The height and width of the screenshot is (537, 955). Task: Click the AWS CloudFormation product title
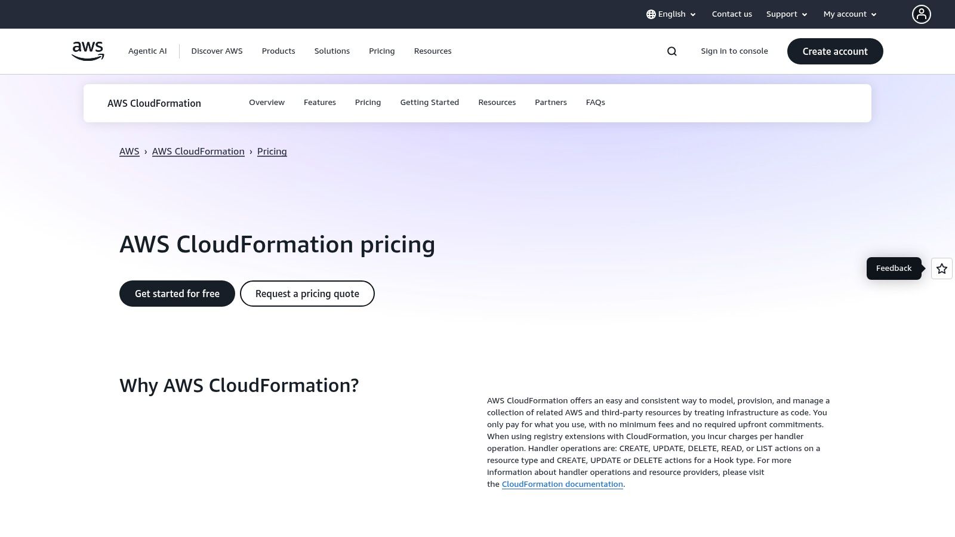(154, 103)
